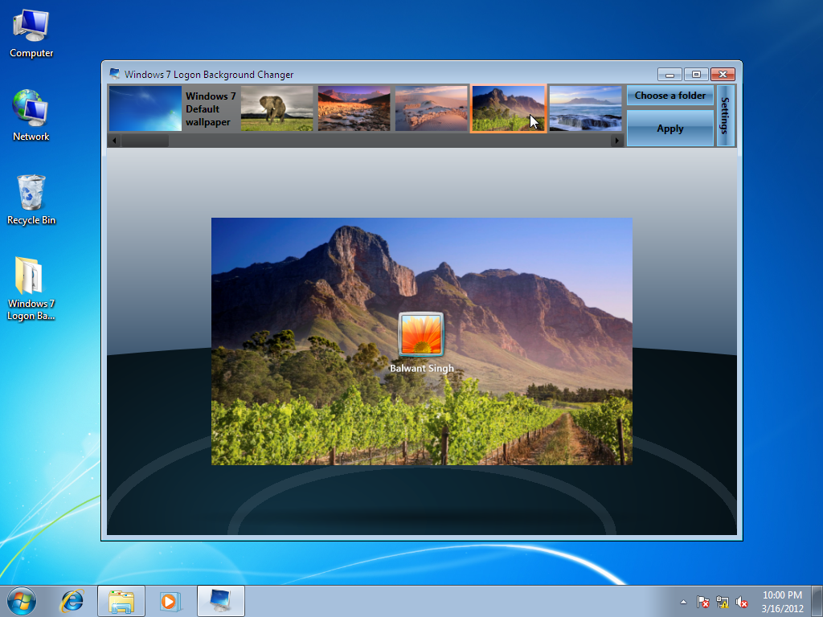823x617 pixels.
Task: Select the Windows 7 Default wallpaper
Action: pos(145,108)
